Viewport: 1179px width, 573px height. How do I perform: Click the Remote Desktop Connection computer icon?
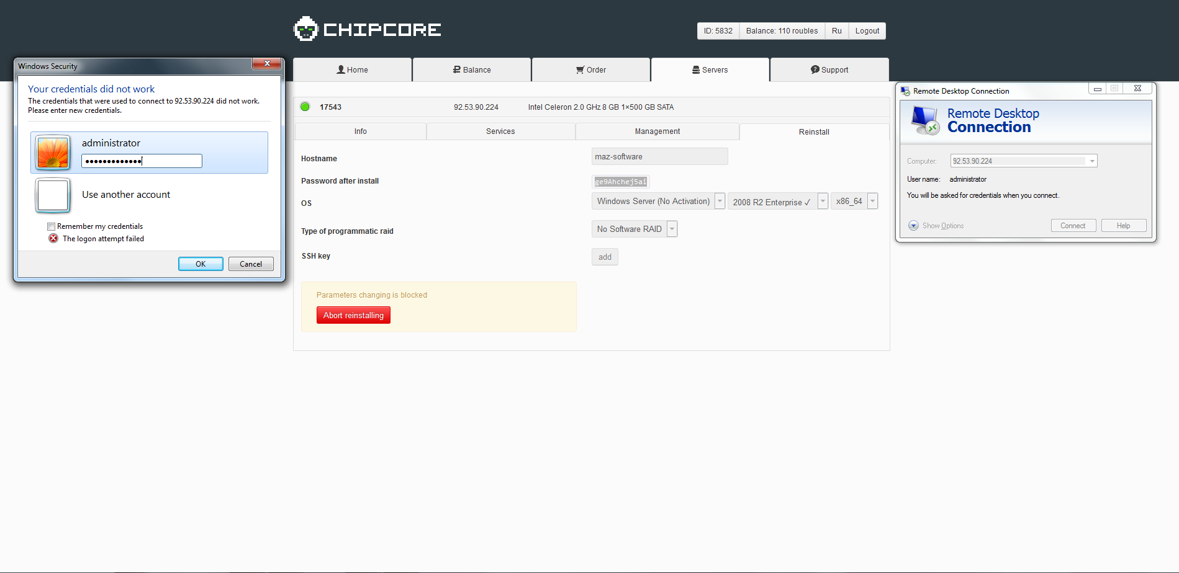point(924,120)
